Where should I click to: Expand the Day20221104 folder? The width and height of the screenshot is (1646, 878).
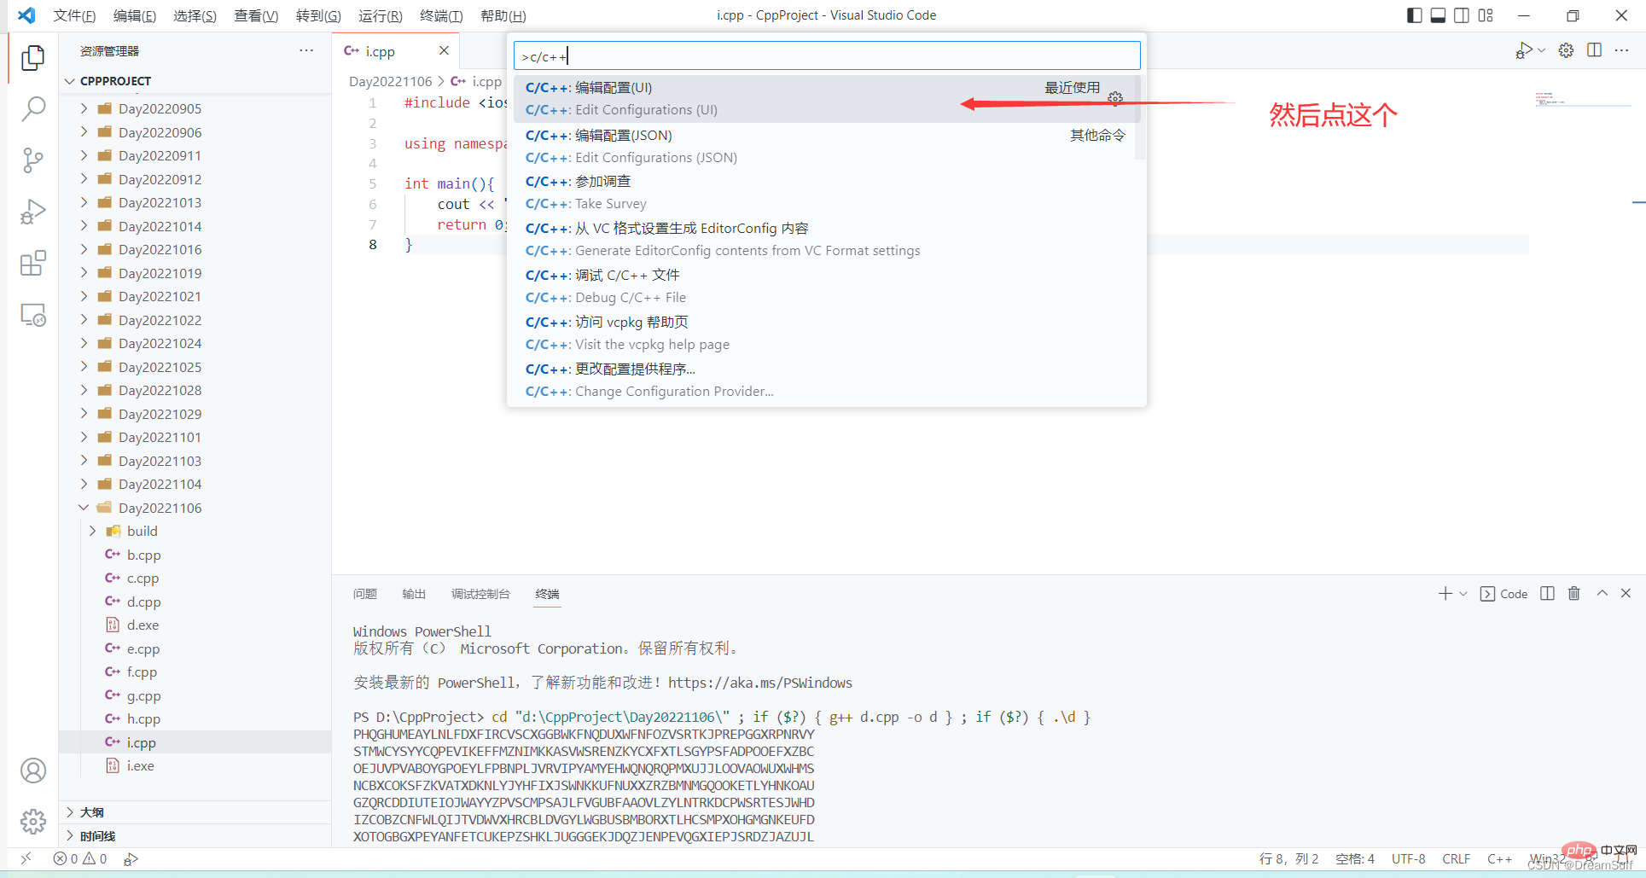tap(160, 484)
